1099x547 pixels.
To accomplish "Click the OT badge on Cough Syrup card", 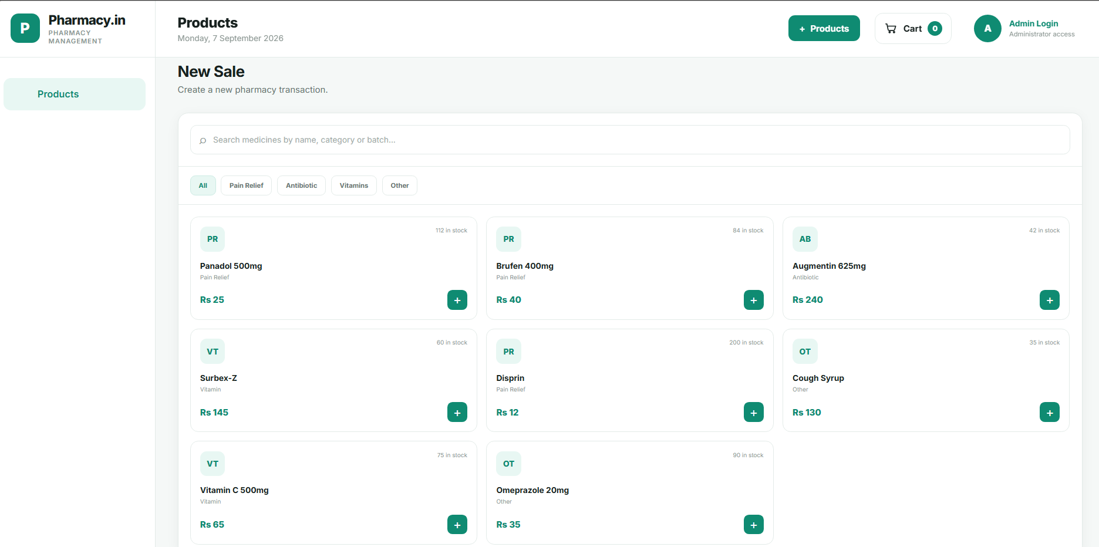I will pyautogui.click(x=805, y=352).
